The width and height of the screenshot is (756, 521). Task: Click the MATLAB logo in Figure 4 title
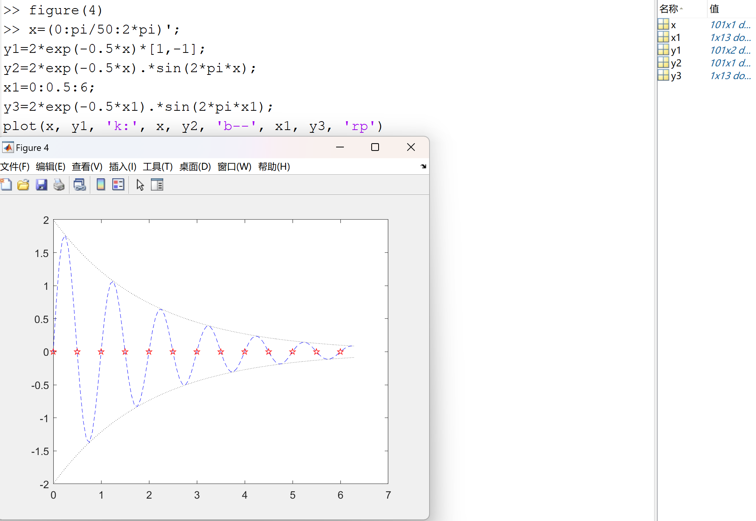click(8, 147)
